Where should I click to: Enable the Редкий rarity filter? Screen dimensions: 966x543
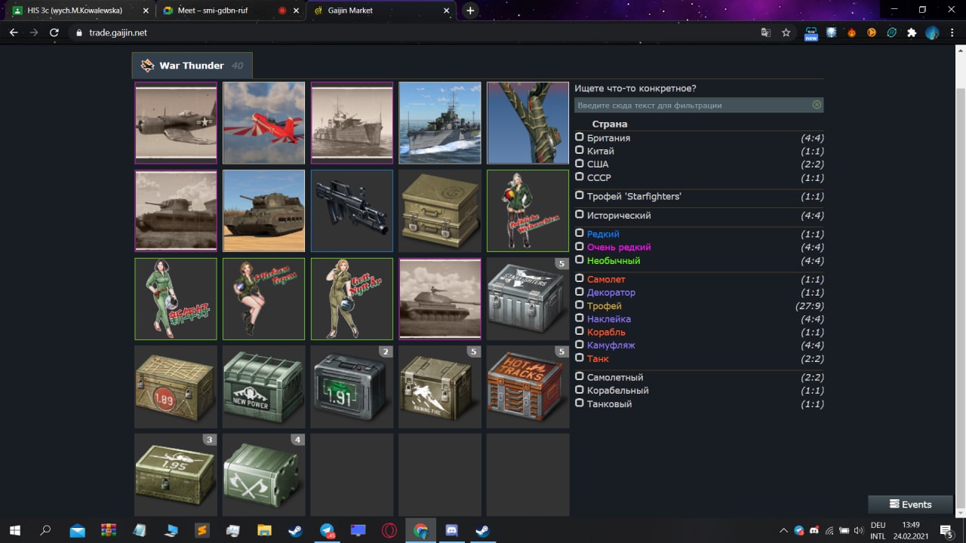tap(580, 234)
